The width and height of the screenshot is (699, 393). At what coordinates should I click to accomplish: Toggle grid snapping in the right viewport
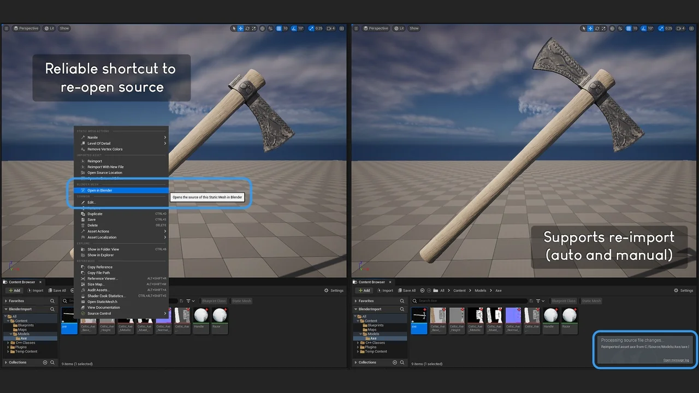(x=629, y=28)
